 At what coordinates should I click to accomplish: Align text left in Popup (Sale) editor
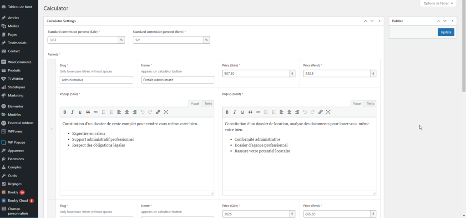(x=119, y=112)
